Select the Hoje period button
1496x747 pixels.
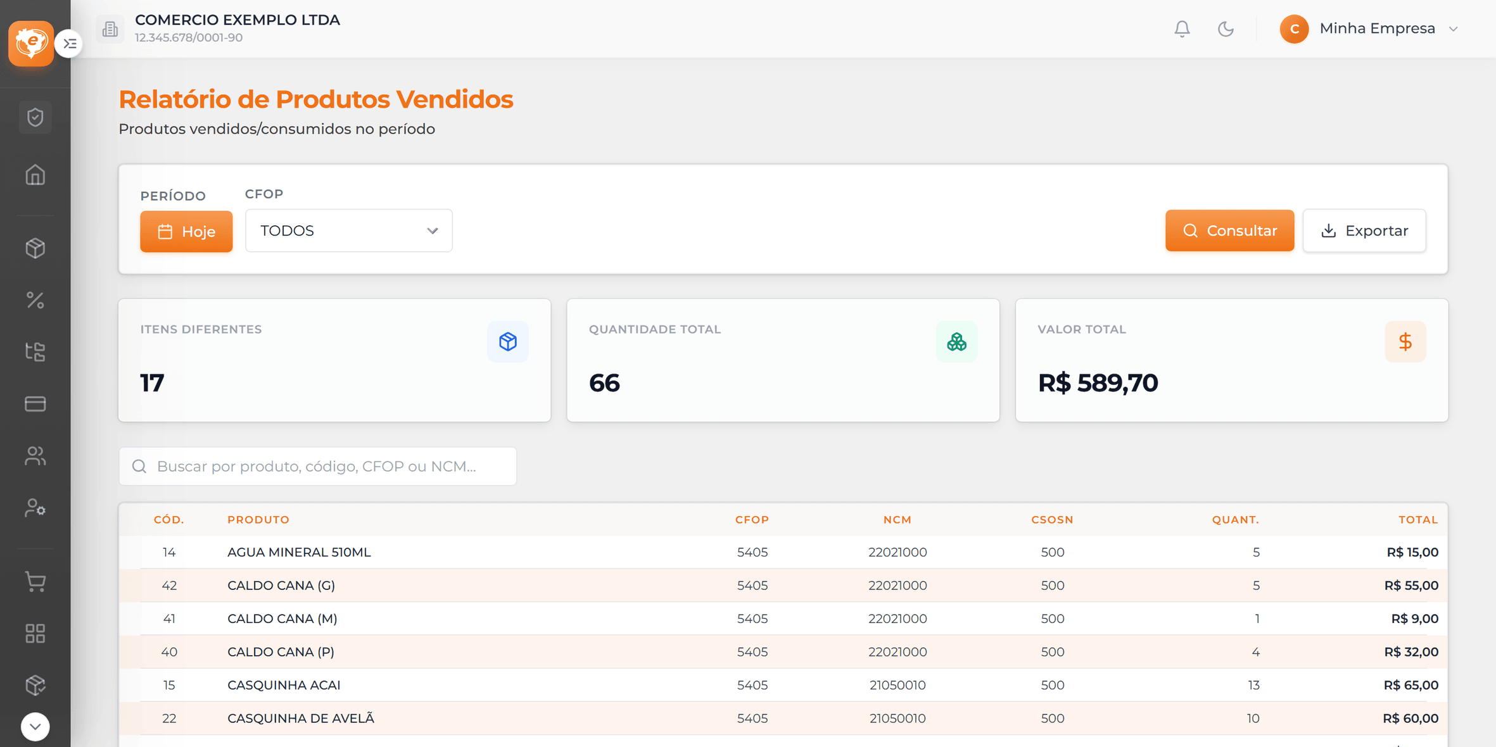[186, 232]
